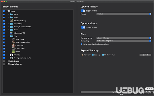Uncheck the House checkbox
This screenshot has width=154, height=96.
[4, 30]
